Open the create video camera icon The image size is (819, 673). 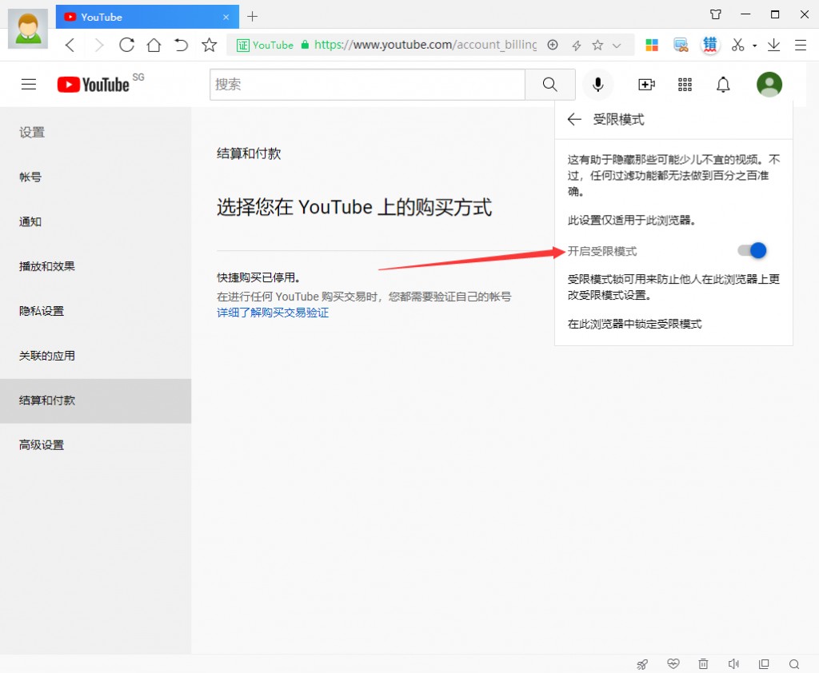[x=646, y=84]
